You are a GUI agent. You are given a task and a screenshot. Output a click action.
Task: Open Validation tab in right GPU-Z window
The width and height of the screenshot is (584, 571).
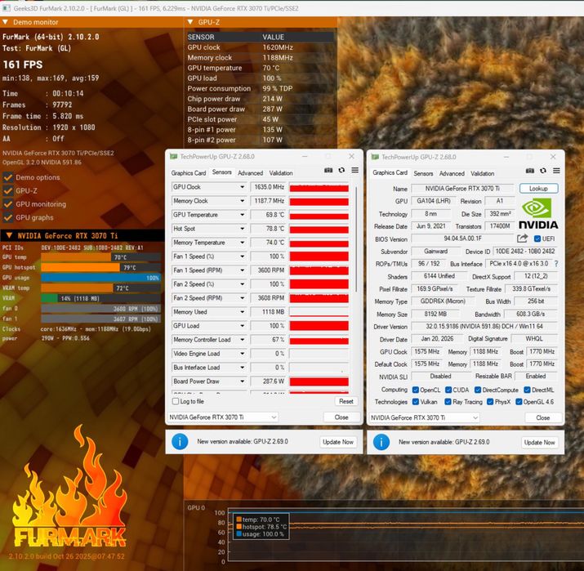[x=483, y=173]
